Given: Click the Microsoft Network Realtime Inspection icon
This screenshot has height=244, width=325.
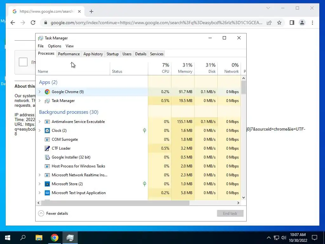Looking at the screenshot, I should [47, 175].
